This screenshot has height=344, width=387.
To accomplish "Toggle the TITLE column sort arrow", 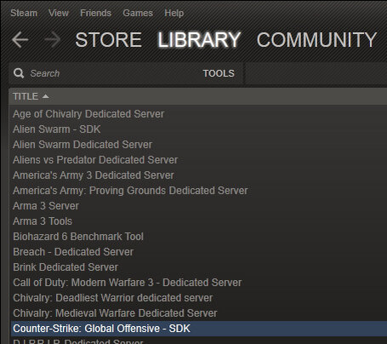I will point(45,96).
